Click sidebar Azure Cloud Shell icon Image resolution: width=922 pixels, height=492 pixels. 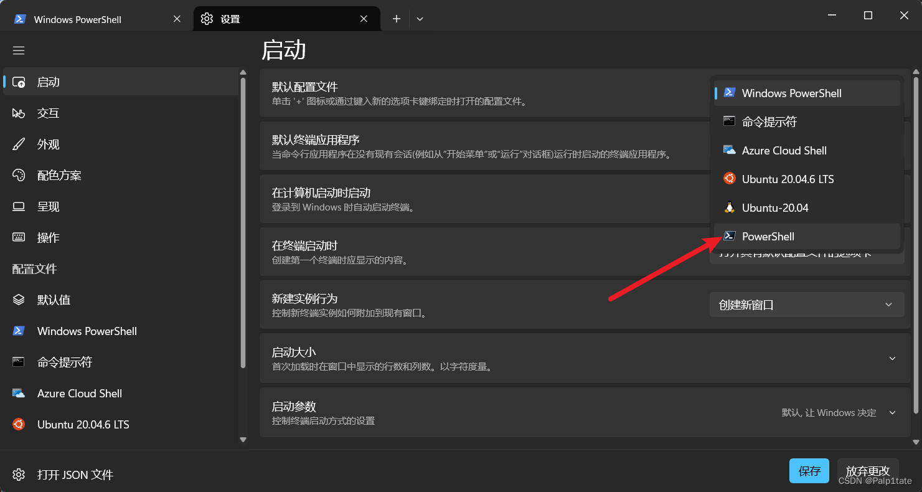click(x=19, y=394)
